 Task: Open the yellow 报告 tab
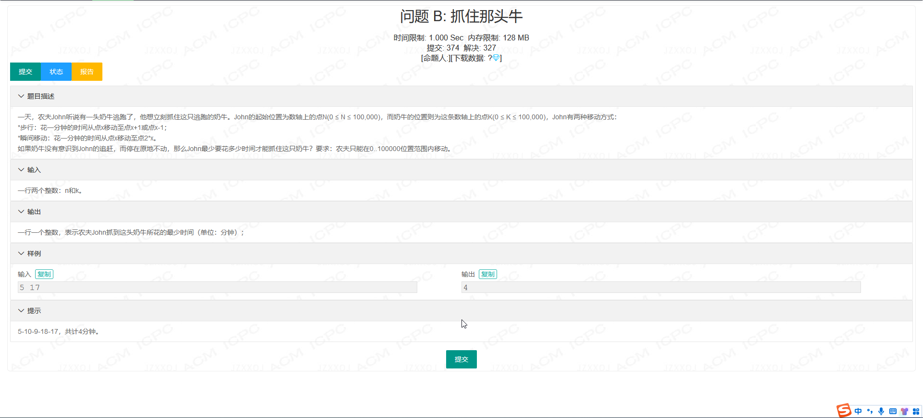(87, 72)
